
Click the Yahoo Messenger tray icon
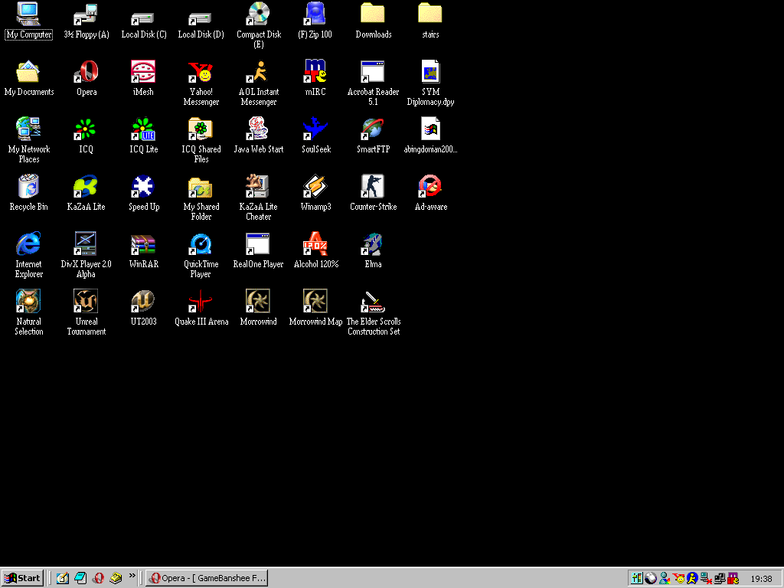coord(678,579)
